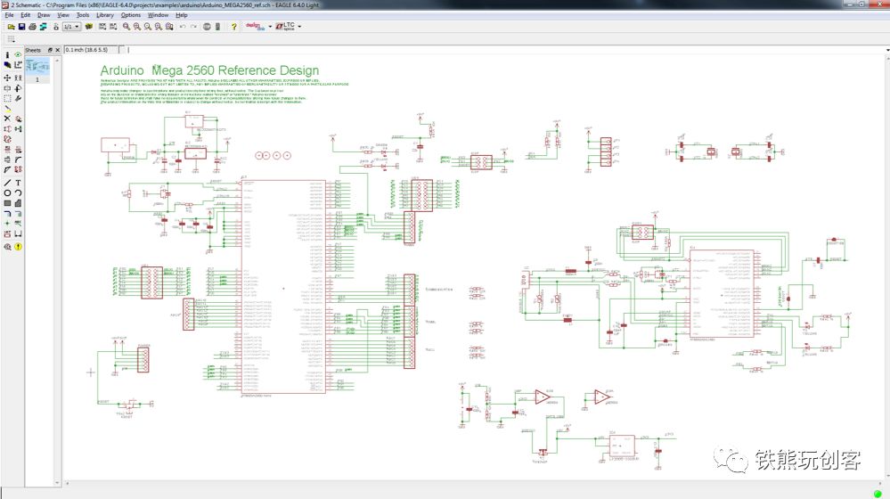This screenshot has height=499, width=890.
Task: Open the Display layers tool
Action: click(7, 65)
